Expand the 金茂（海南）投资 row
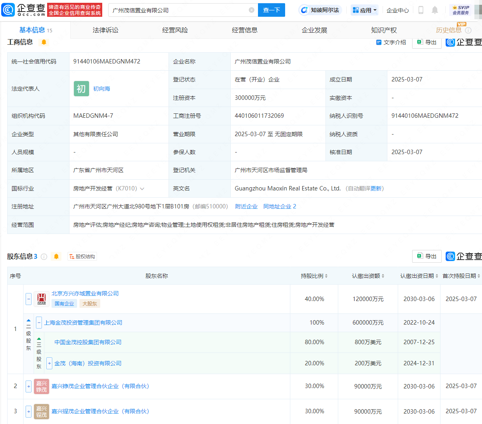Screen dimensions: 482x424 [50, 363]
